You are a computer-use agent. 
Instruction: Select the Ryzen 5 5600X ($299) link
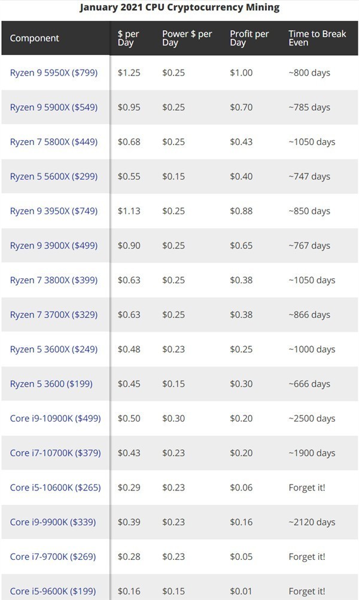53,176
